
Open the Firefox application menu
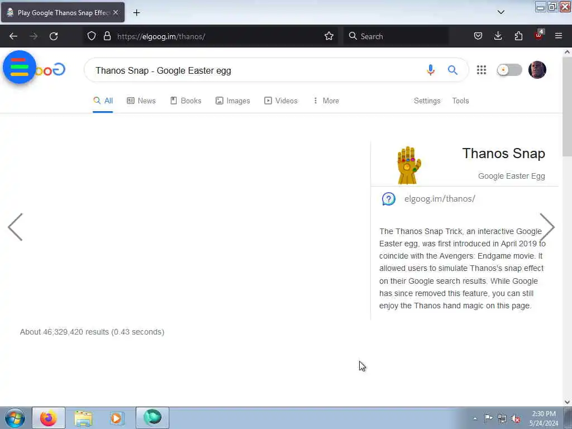click(559, 36)
